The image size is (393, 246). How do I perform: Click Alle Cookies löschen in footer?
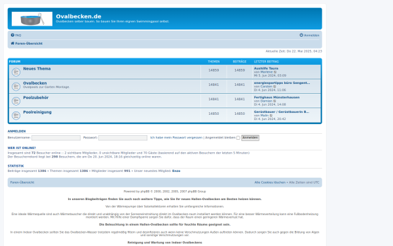click(x=270, y=182)
